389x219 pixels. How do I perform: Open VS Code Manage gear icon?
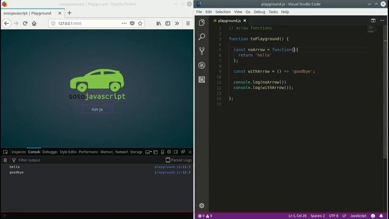click(x=202, y=206)
